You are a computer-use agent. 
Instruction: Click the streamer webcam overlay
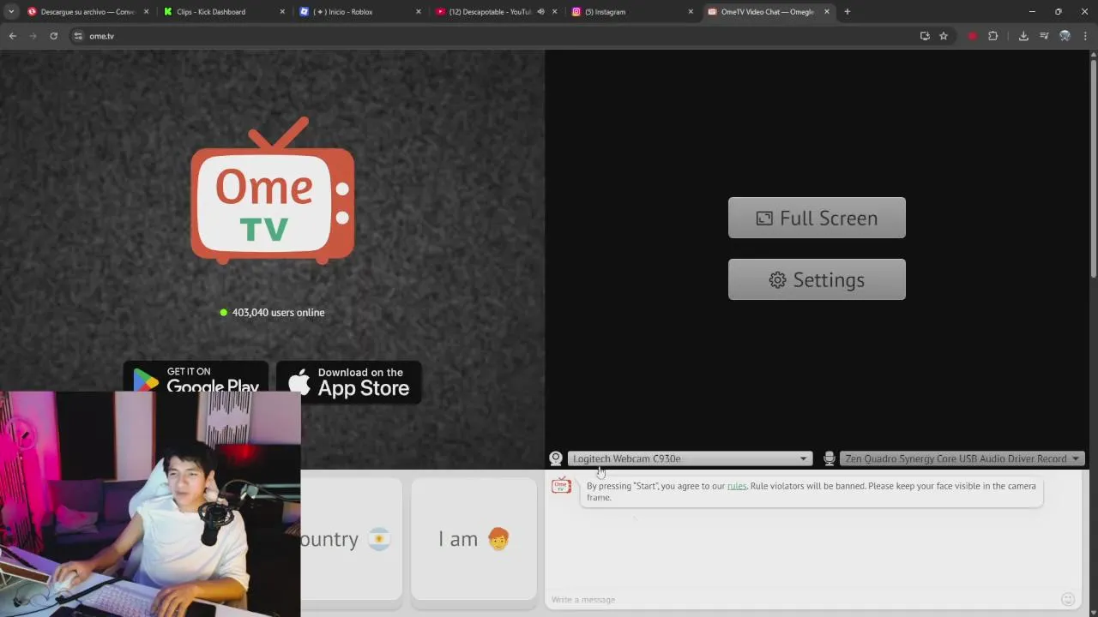coord(150,505)
